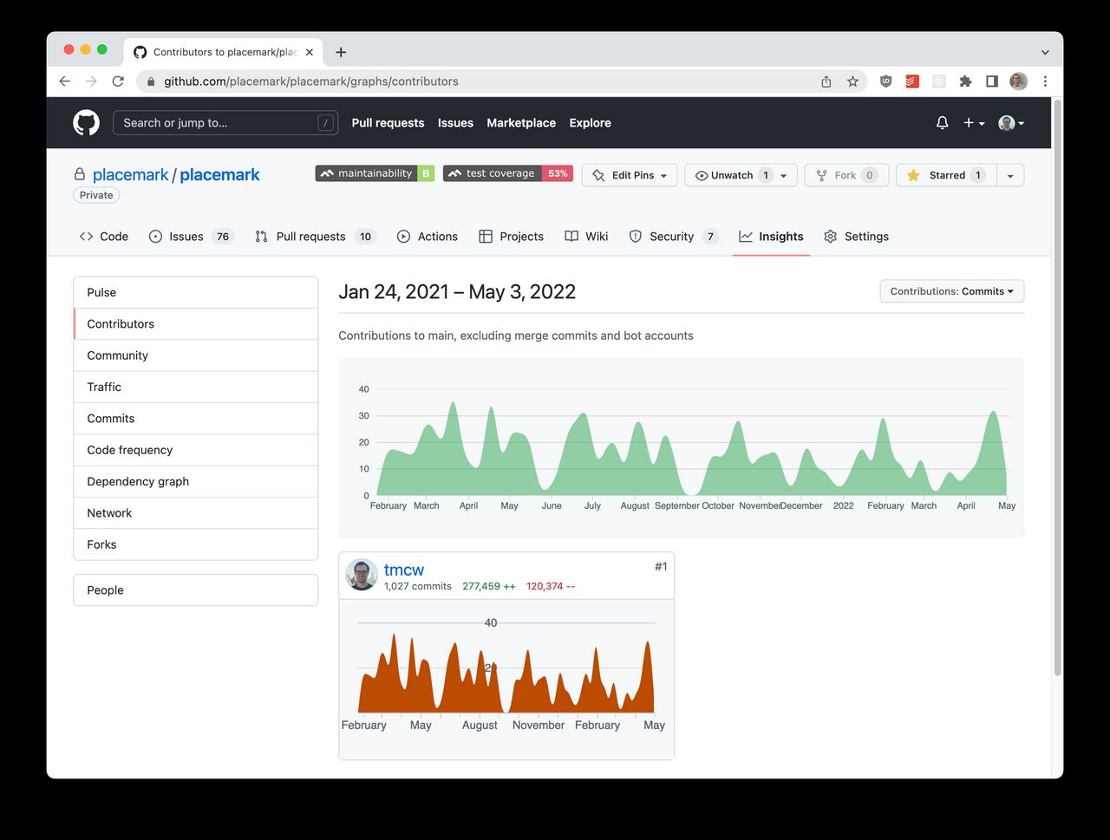The image size is (1110, 840).
Task: Toggle the Starred state of the repository
Action: [x=944, y=174]
